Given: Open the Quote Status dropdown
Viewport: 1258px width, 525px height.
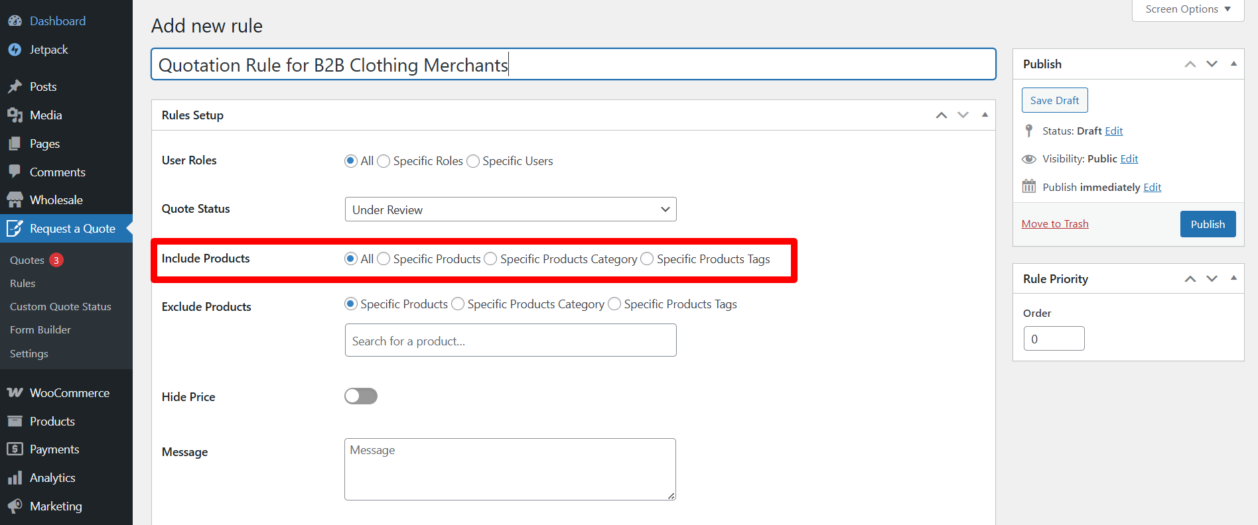Looking at the screenshot, I should 511,209.
